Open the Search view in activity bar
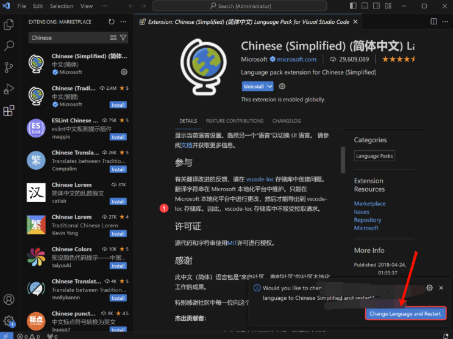 [9, 46]
